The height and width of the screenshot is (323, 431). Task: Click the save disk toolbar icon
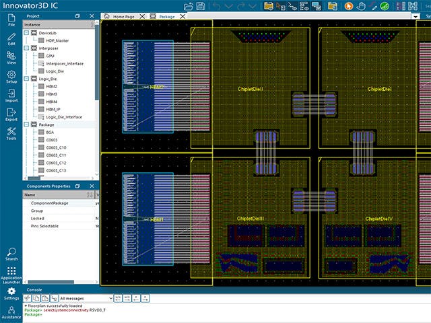coord(201,6)
